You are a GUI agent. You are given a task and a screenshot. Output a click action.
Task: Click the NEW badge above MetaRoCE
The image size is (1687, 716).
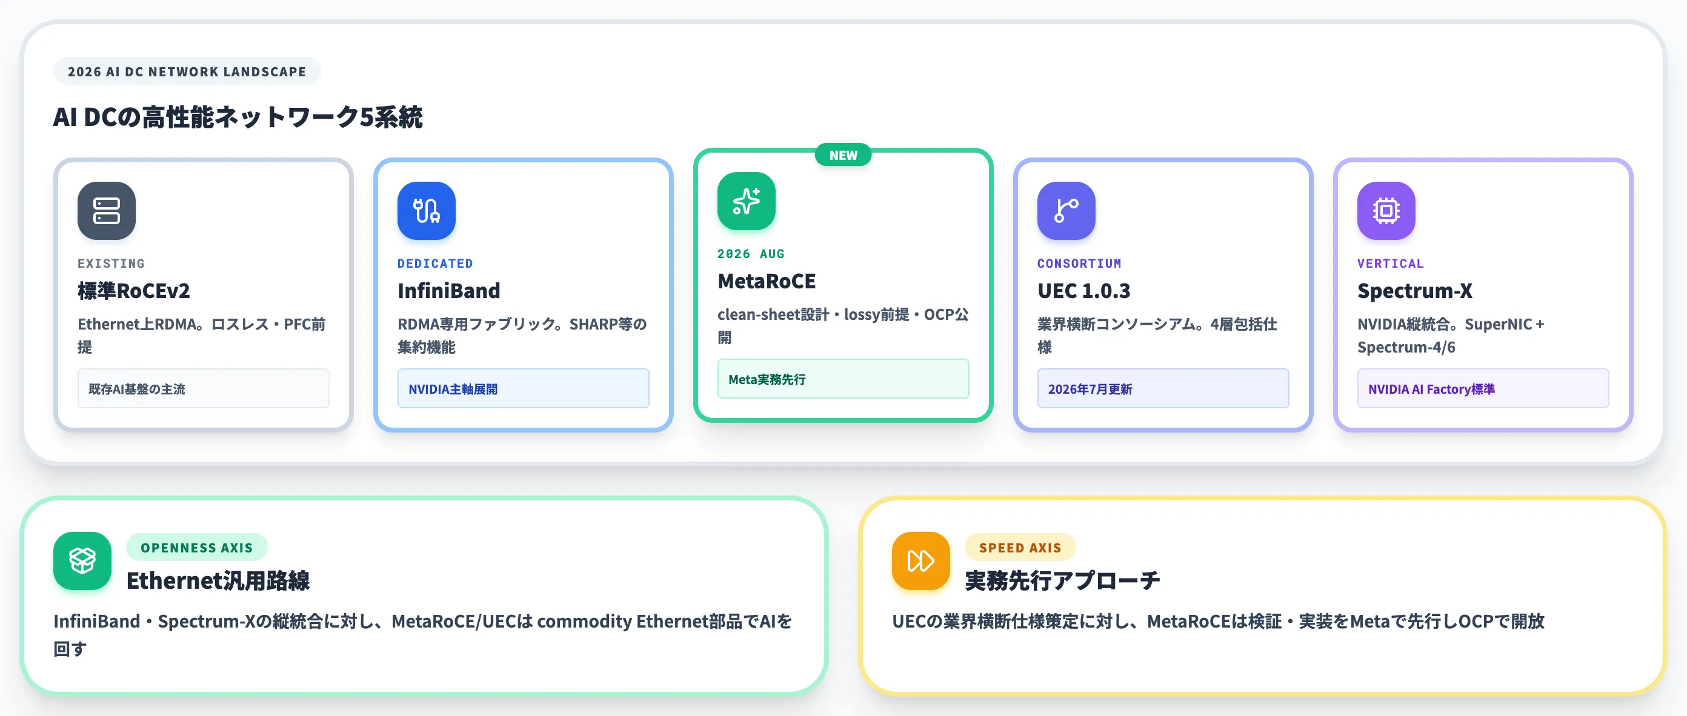pyautogui.click(x=843, y=155)
